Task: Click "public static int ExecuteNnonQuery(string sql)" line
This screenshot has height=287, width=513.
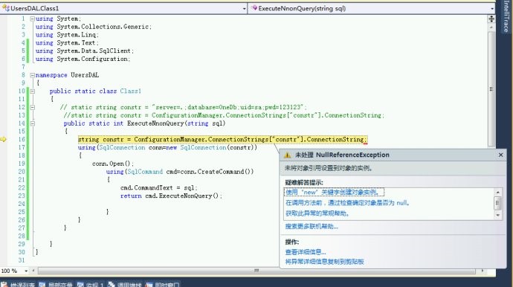Action: click(x=144, y=123)
